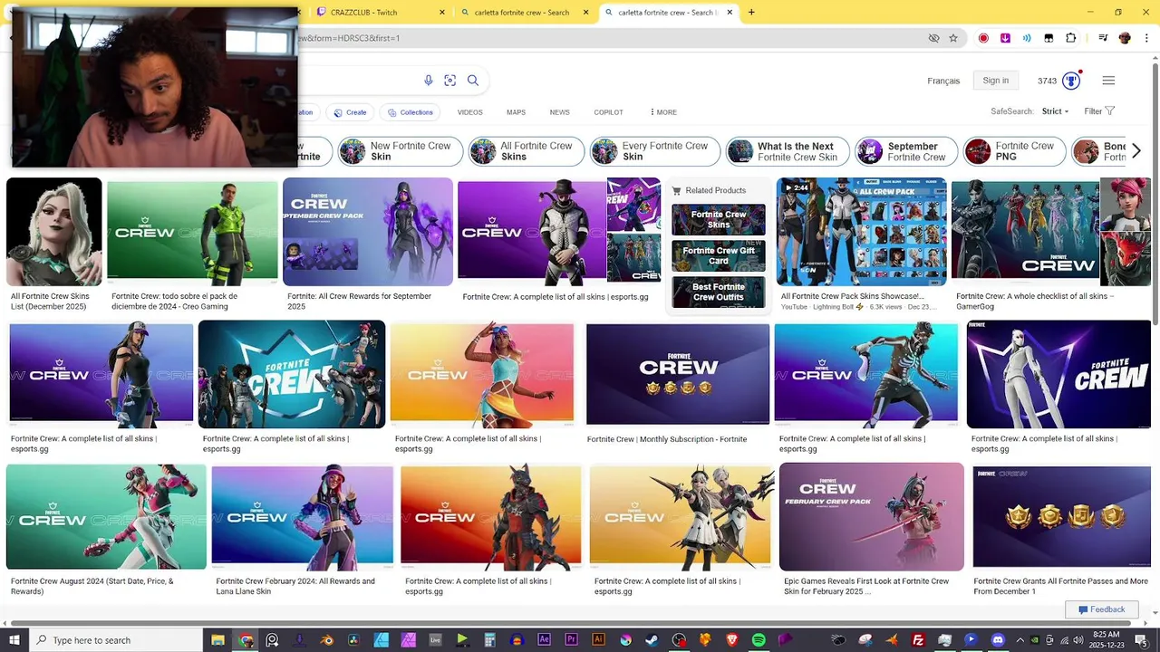This screenshot has width=1160, height=652.
Task: Open Steam from the taskbar
Action: coord(652,640)
